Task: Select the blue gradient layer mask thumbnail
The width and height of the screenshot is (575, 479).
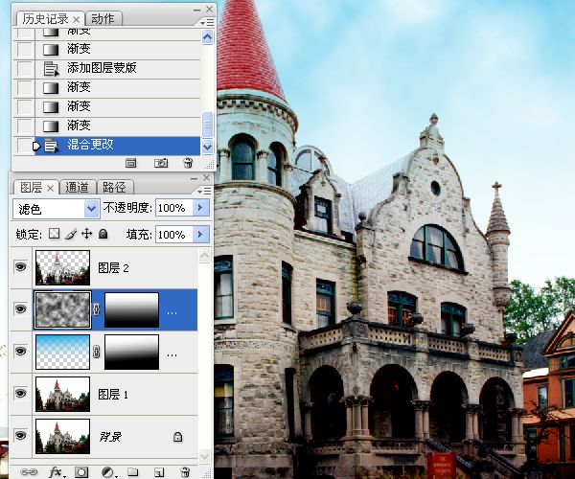Action: [x=131, y=352]
